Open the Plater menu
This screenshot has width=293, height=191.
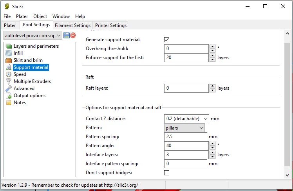point(22,16)
